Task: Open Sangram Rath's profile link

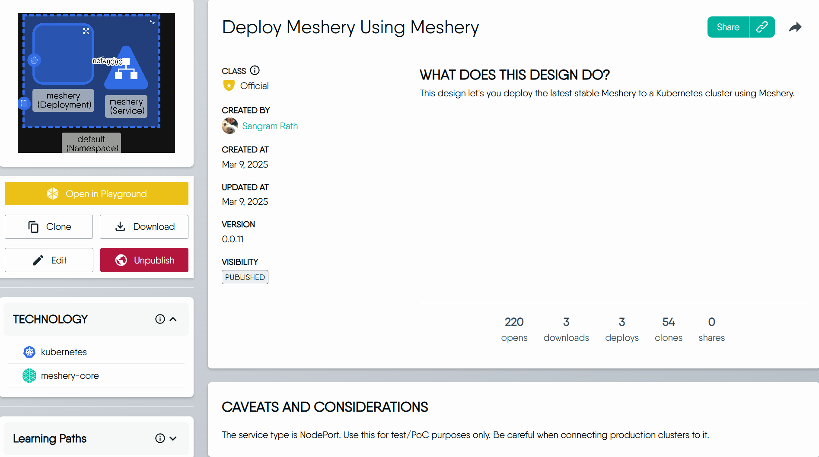Action: (x=270, y=126)
